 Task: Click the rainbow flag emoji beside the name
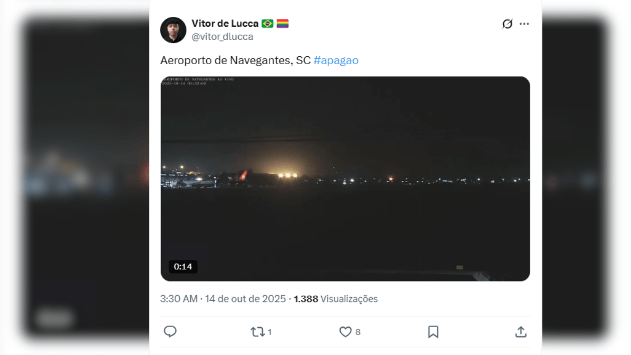coord(282,24)
